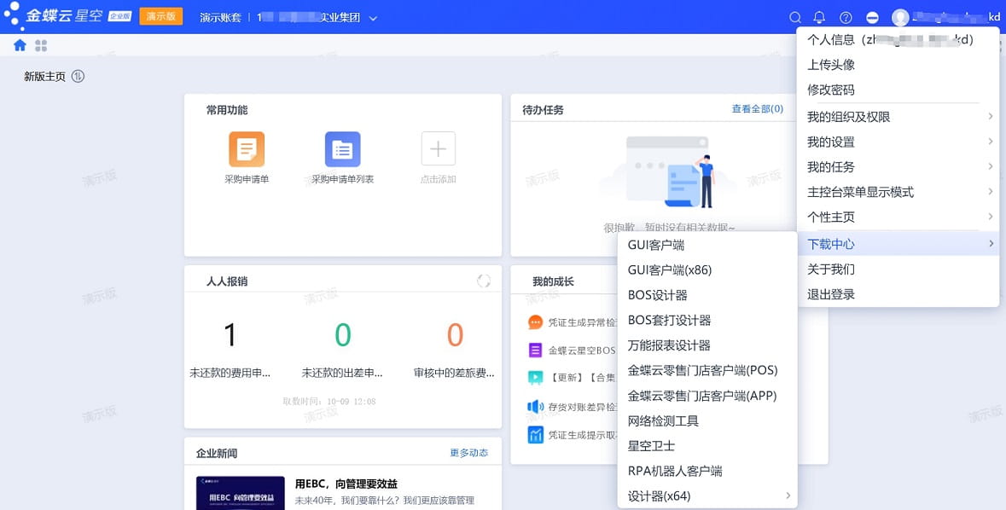Screen dimensions: 1006x510
Task: Click 凭证生成异常 item in 我的成长
Action: (x=583, y=322)
